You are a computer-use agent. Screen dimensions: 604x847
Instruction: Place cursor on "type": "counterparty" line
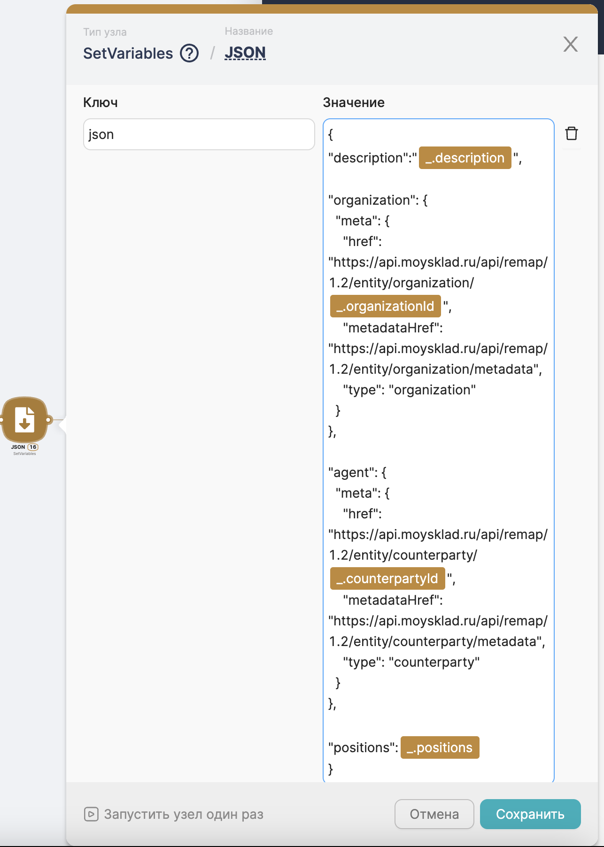[x=411, y=662]
